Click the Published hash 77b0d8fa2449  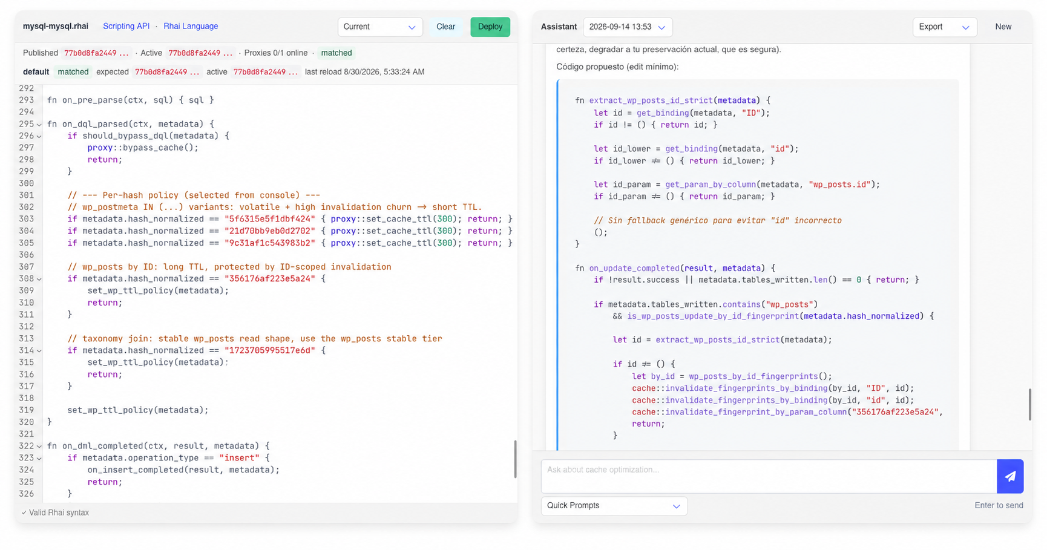[x=96, y=53]
